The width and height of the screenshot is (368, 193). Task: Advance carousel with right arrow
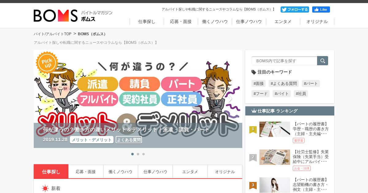tap(230, 99)
